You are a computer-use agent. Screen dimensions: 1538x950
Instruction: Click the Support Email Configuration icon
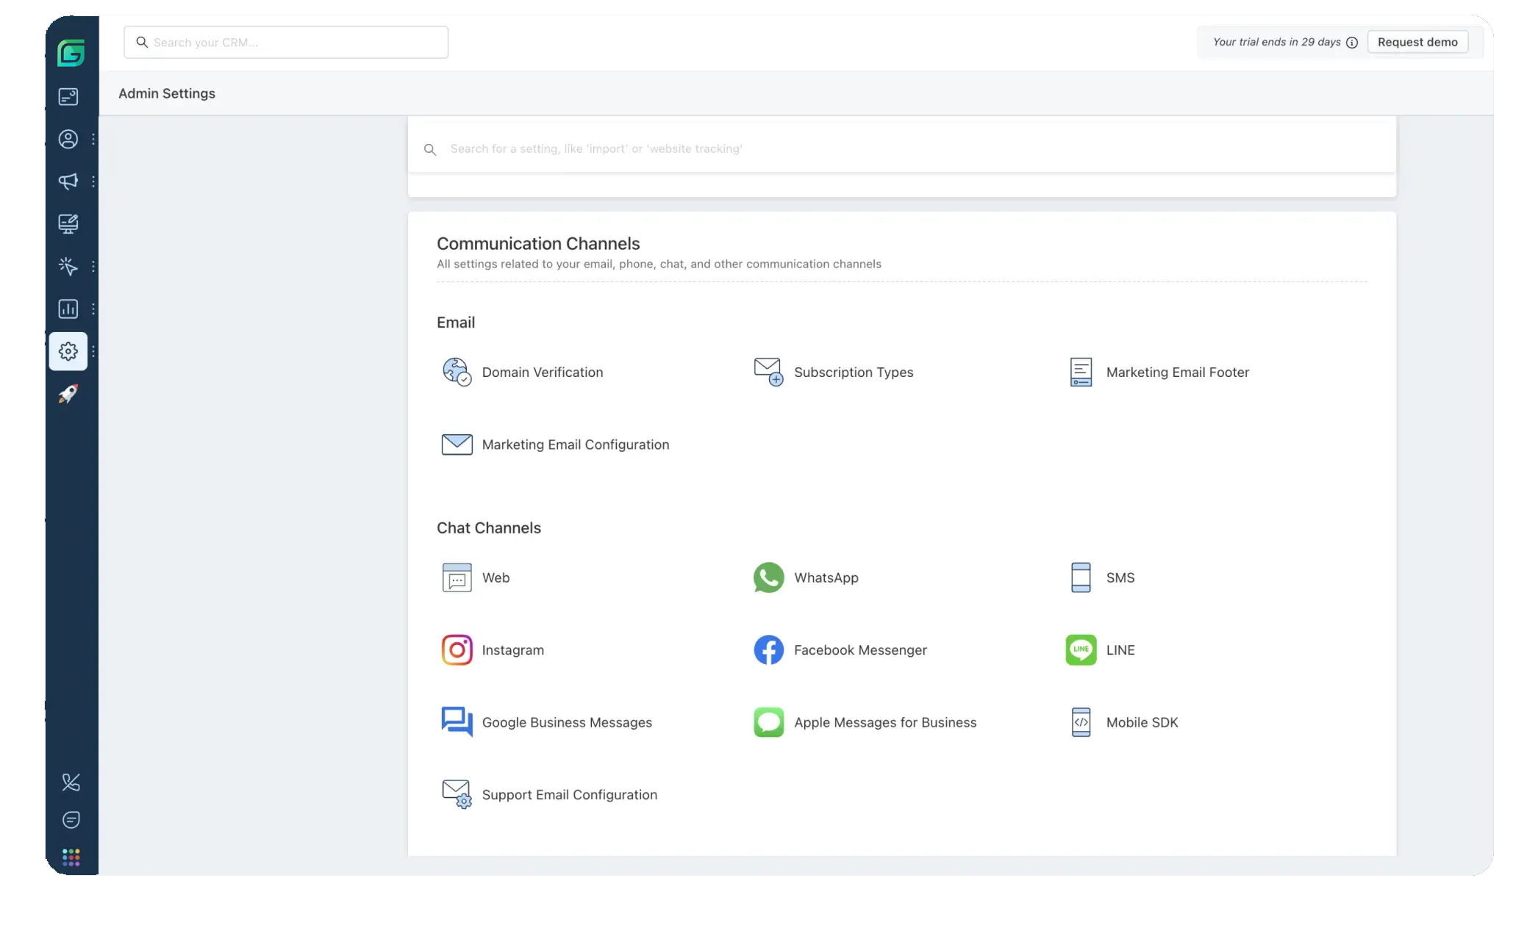point(457,794)
